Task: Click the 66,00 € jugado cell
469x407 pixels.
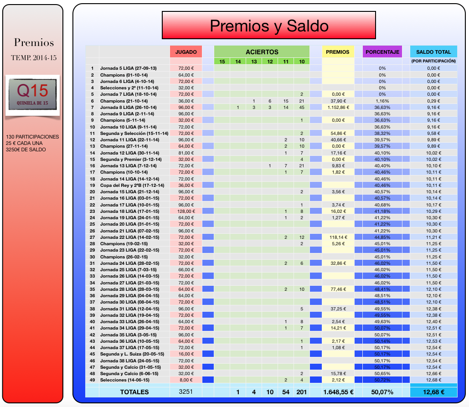Action: coord(186,270)
